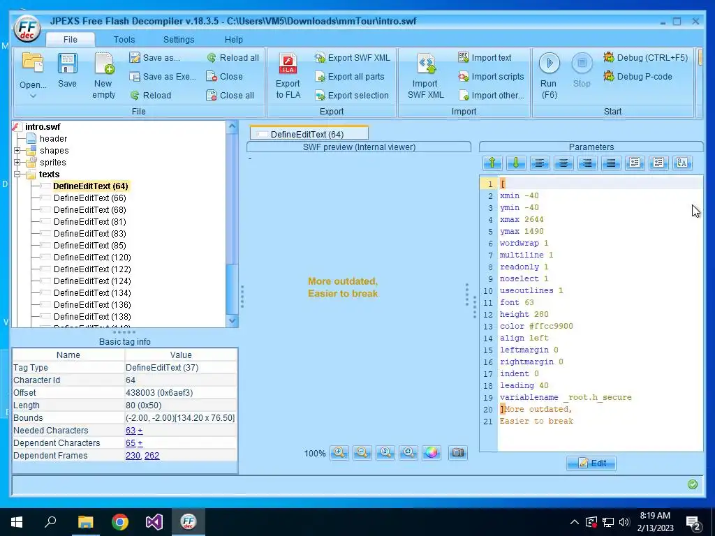Expand the Open dropdown arrow

[33, 96]
